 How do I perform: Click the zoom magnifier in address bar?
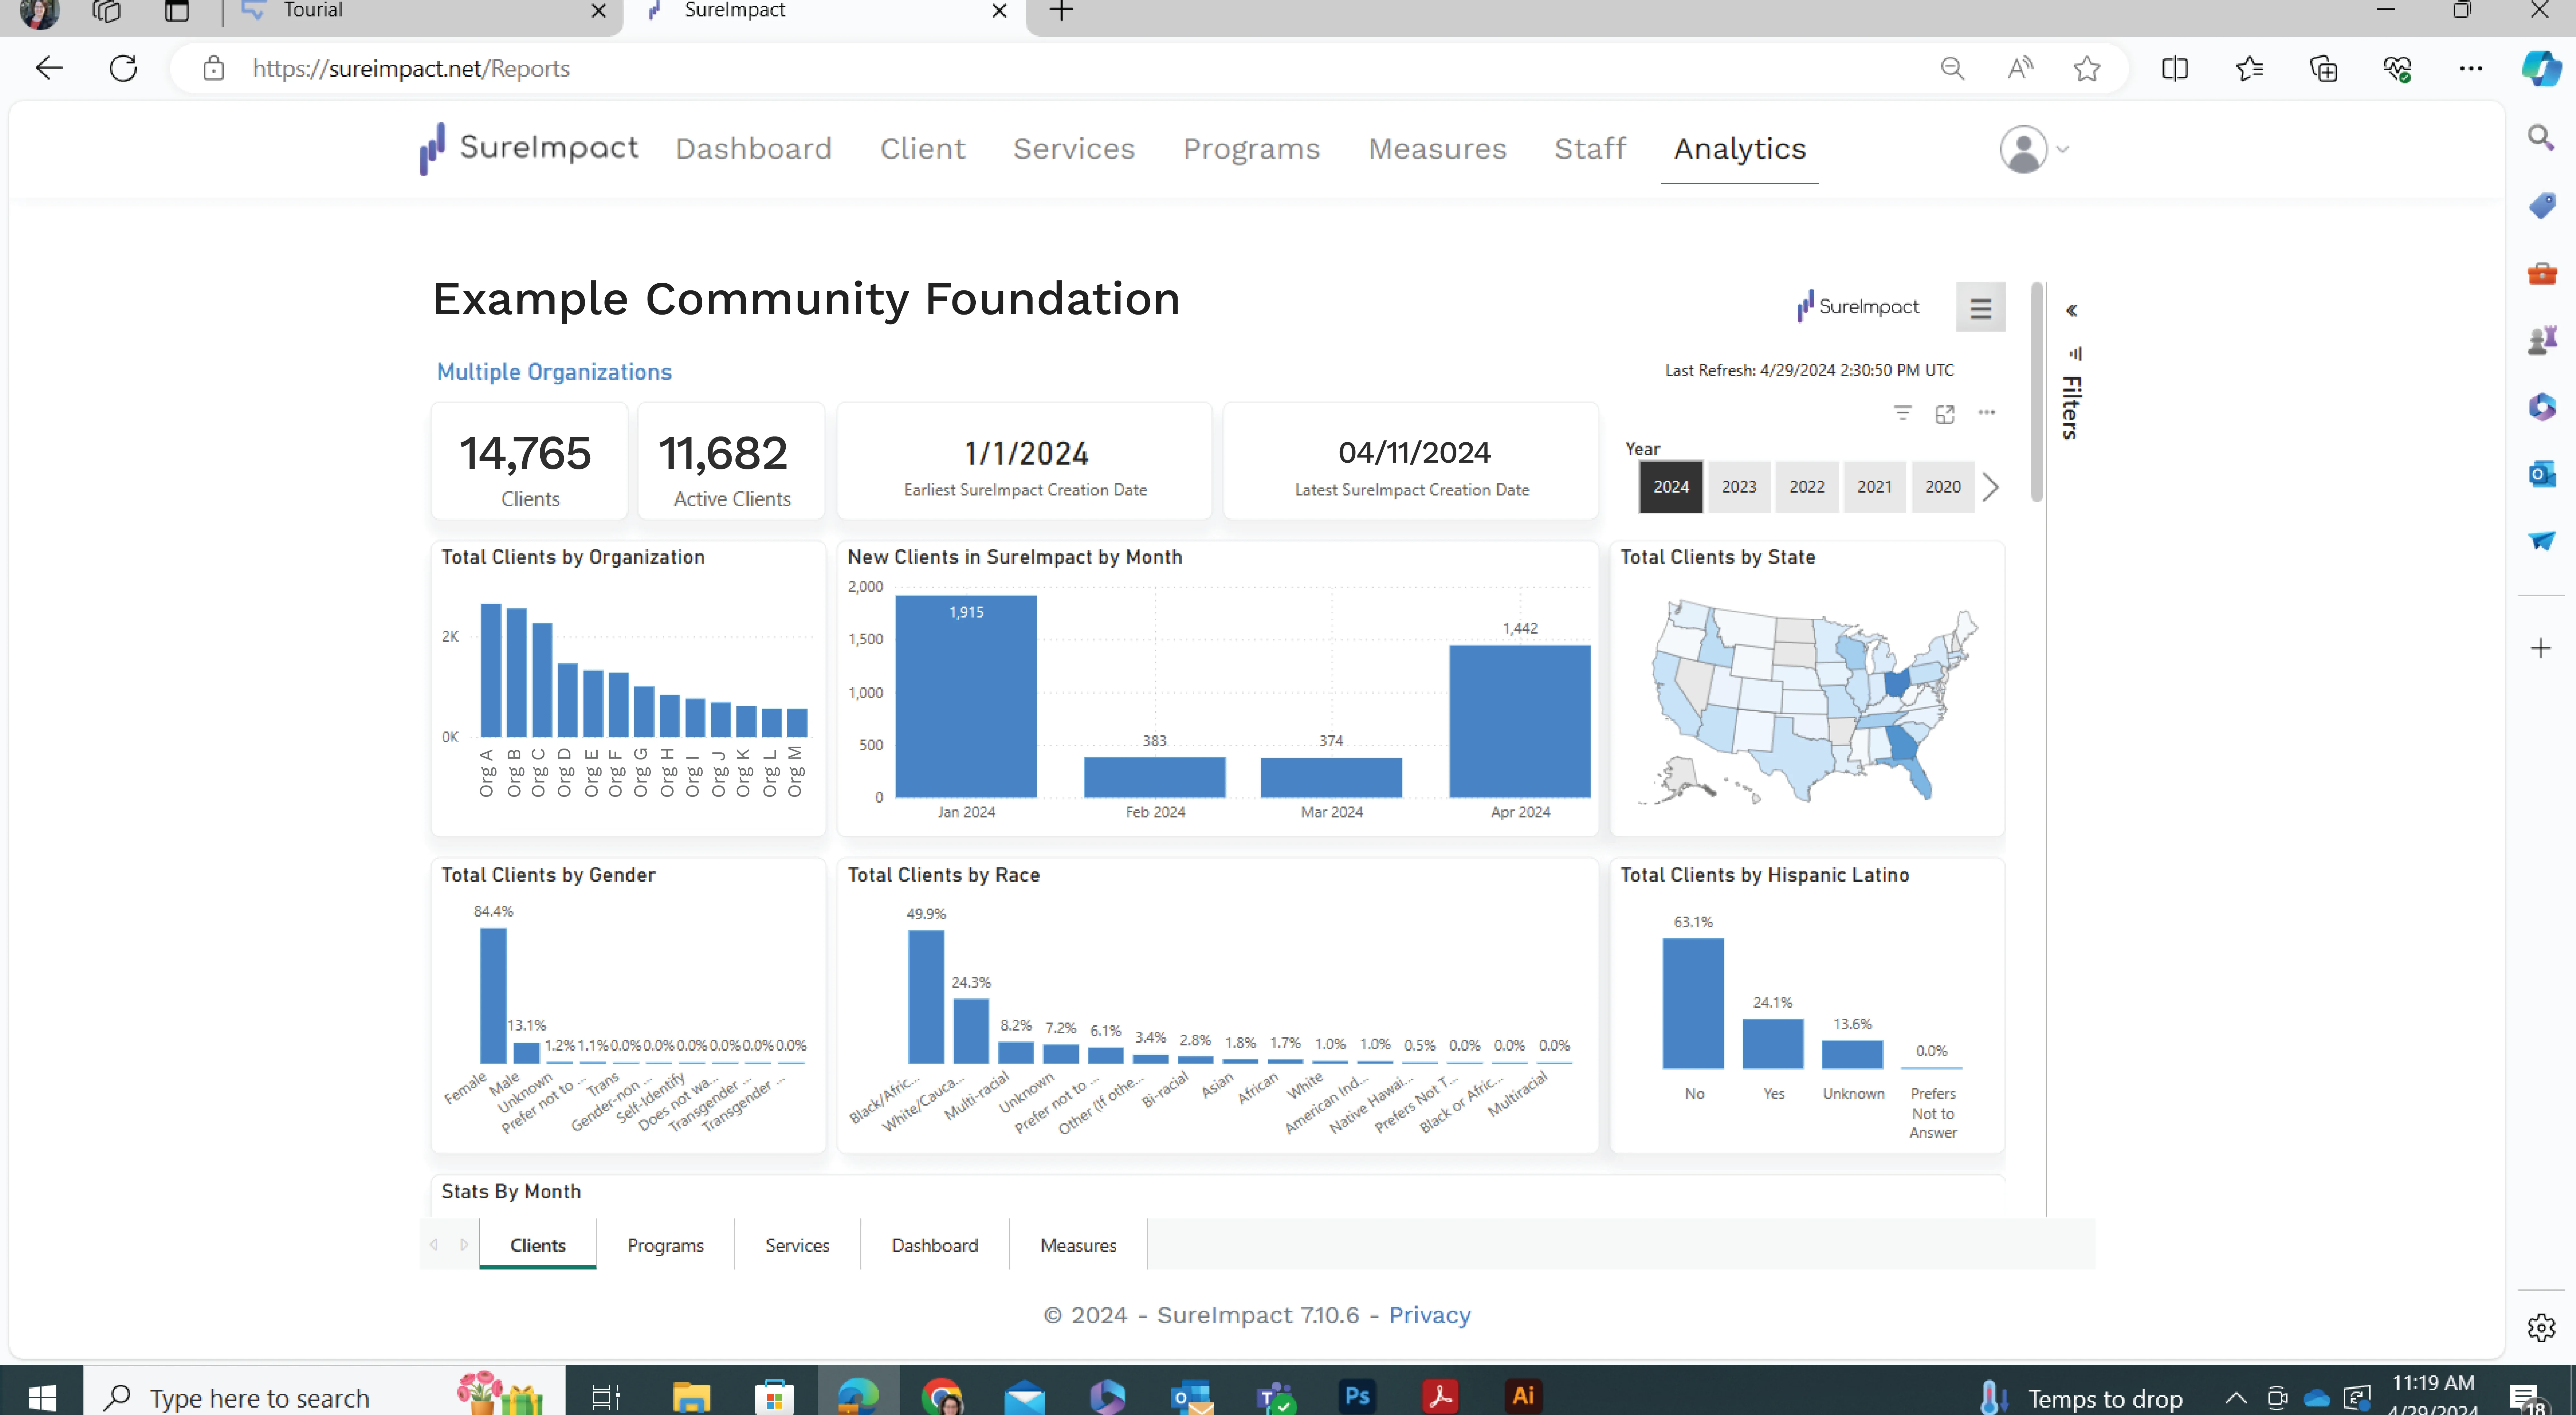[1952, 68]
